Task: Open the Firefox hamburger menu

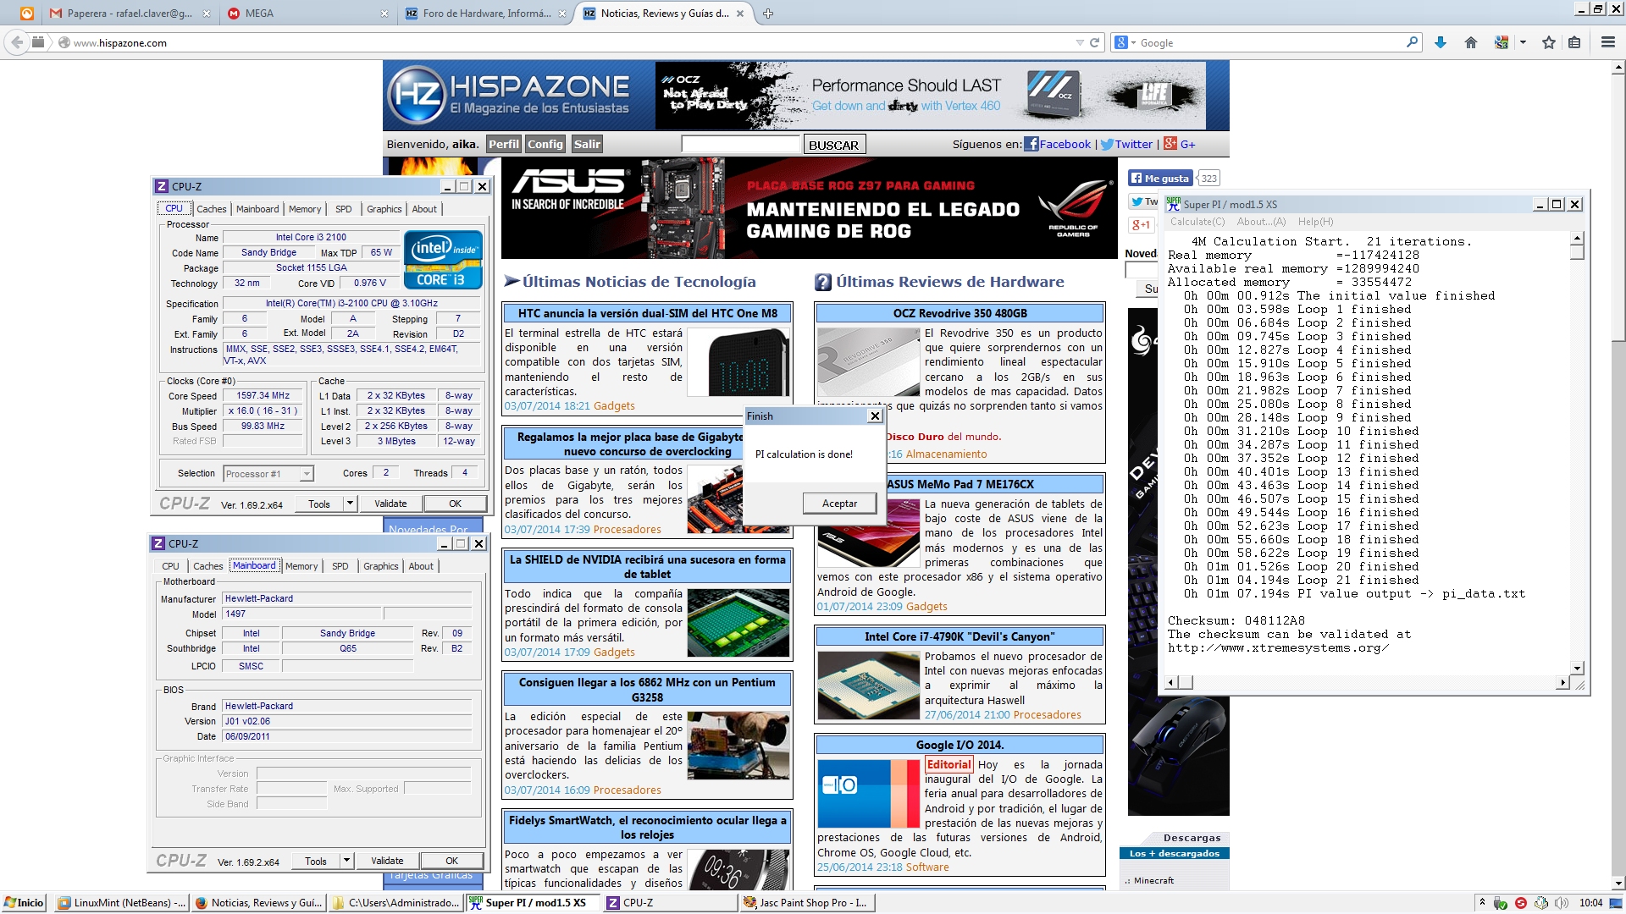Action: point(1607,42)
